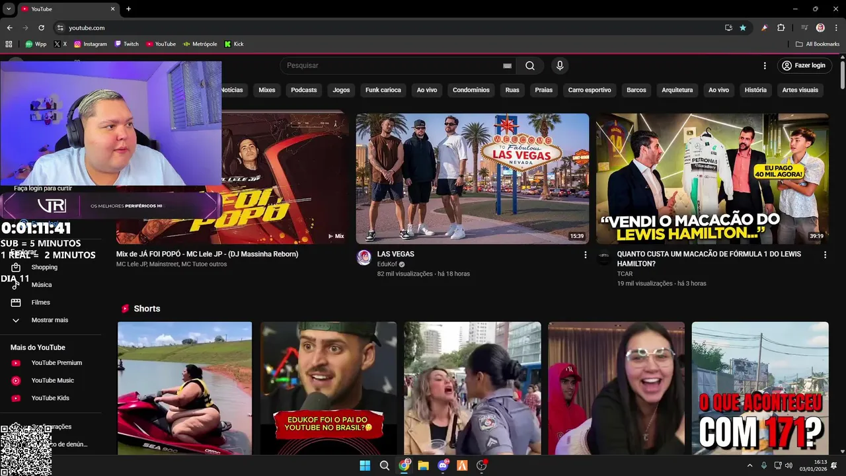846x476 pixels.
Task: Reload the page with the browser refresh button
Action: 41,28
